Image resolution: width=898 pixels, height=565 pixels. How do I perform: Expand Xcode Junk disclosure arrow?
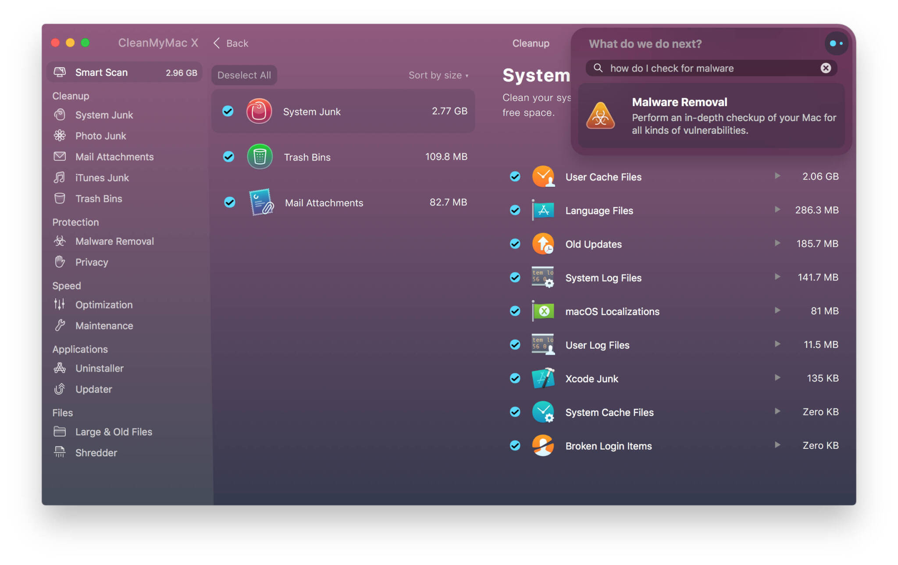(777, 378)
